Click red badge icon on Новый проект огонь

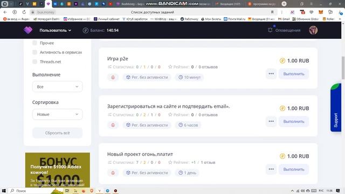point(113,173)
